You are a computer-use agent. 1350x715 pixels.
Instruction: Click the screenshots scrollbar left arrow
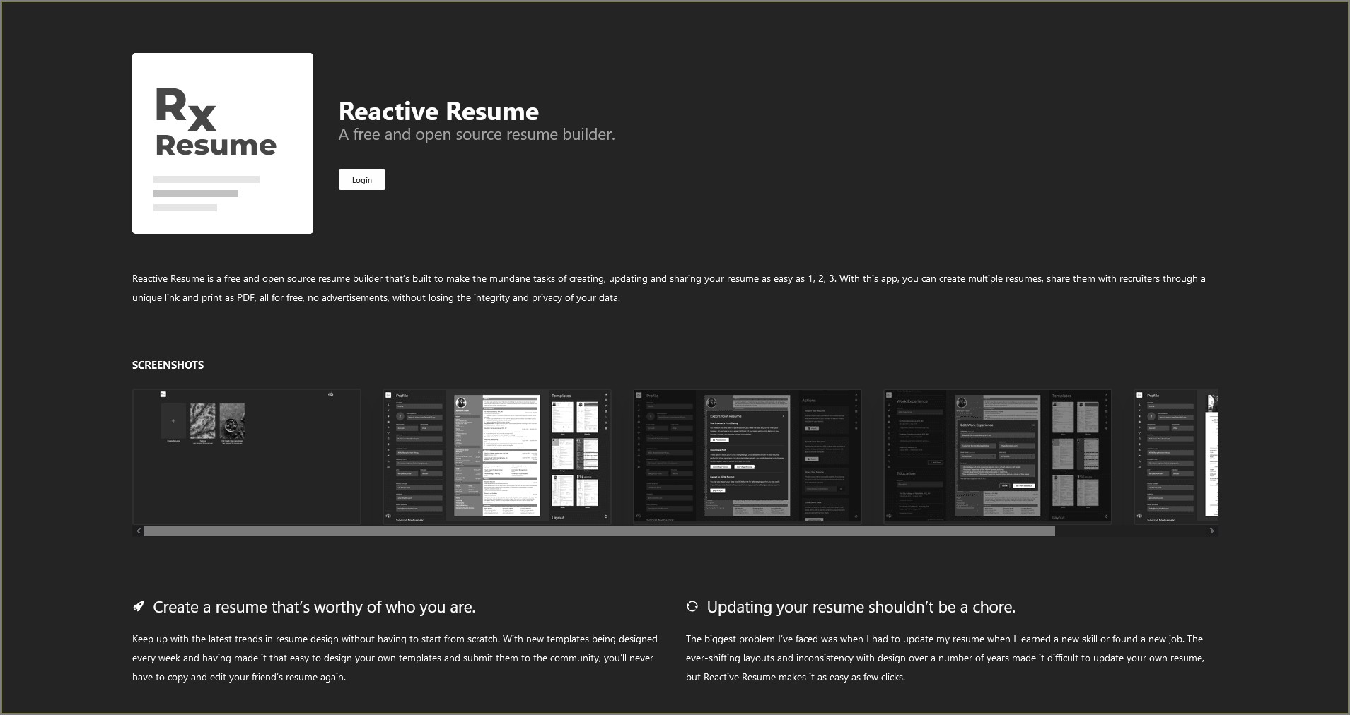point(139,531)
